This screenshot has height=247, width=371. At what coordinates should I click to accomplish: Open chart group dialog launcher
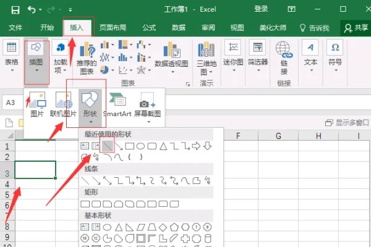188,84
